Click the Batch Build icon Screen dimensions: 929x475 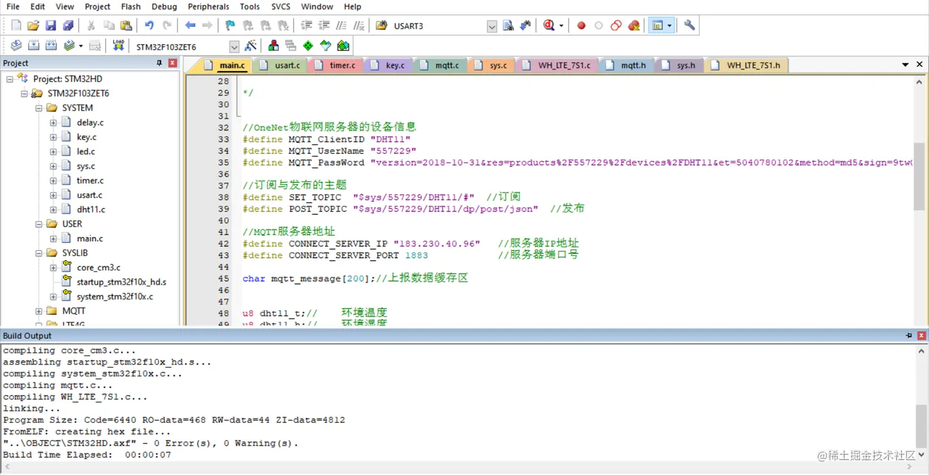[x=69, y=46]
